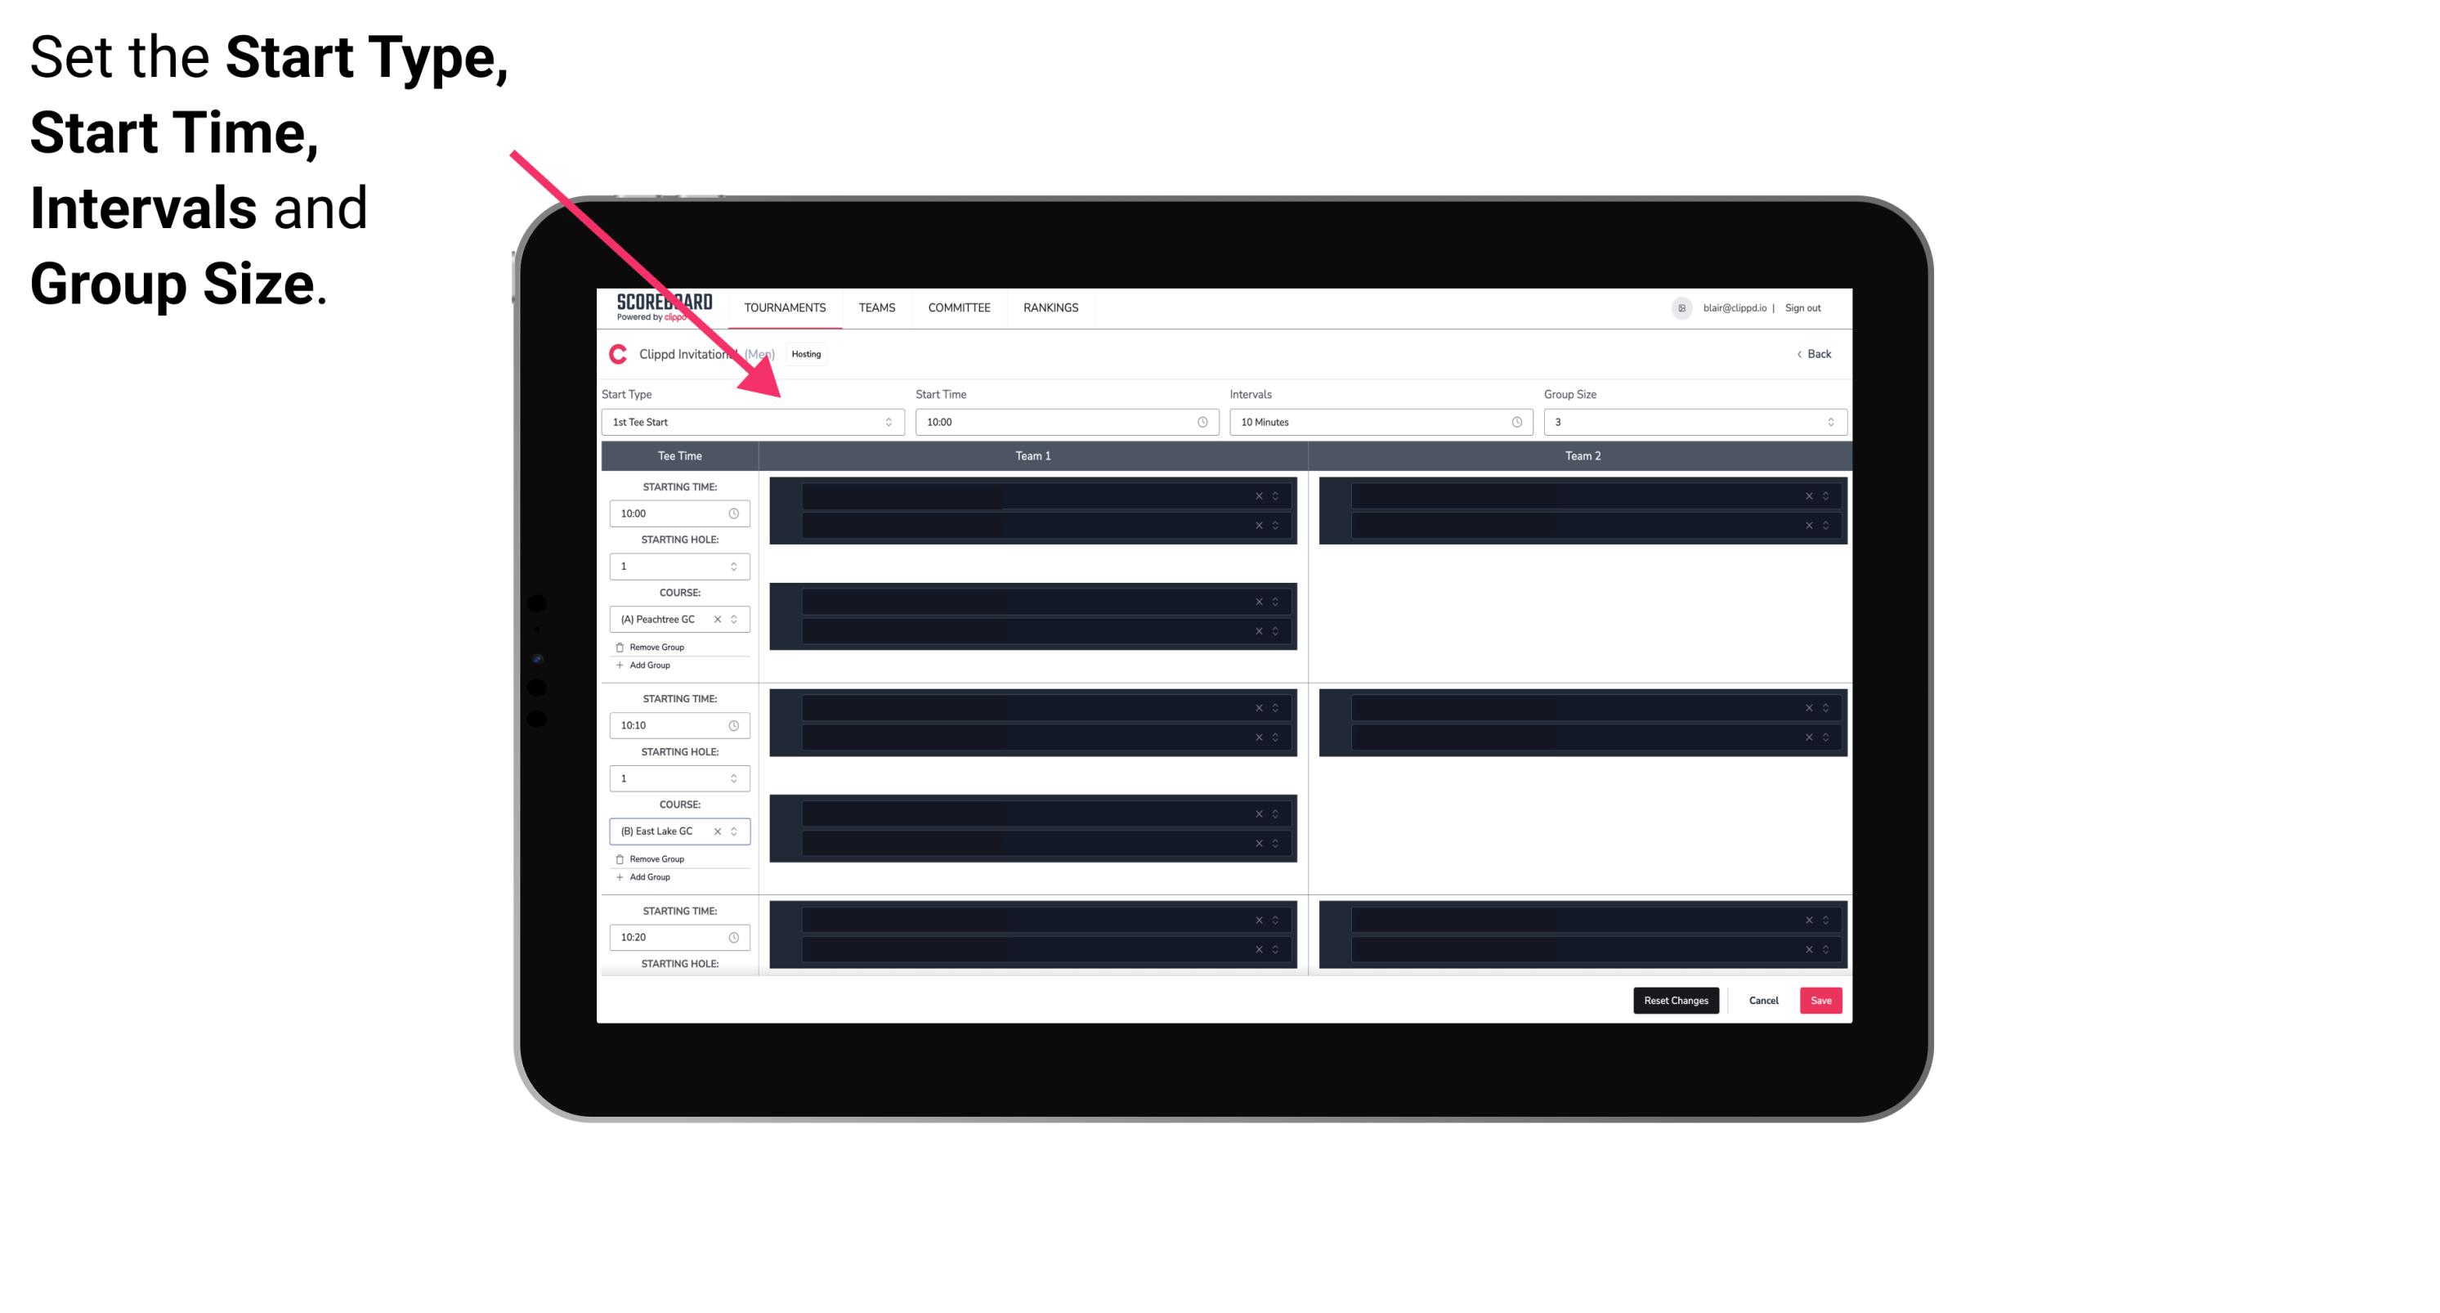Select the RANKINGS menu tab
Image resolution: width=2440 pixels, height=1313 pixels.
point(1050,307)
